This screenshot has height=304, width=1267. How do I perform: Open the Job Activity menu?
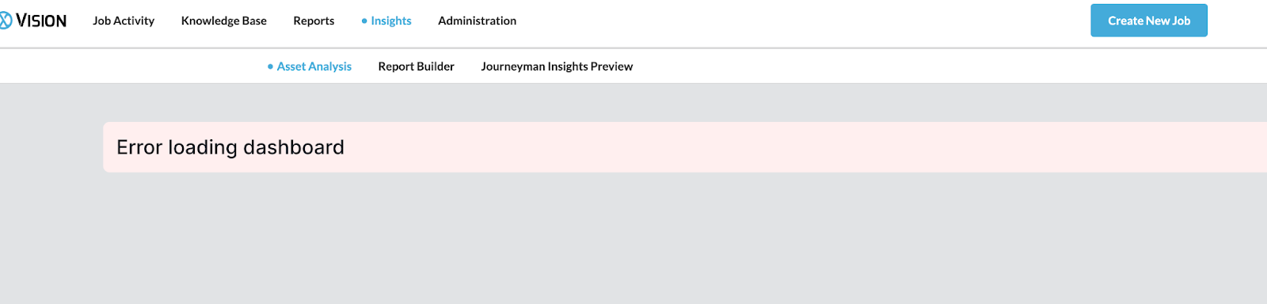point(124,21)
